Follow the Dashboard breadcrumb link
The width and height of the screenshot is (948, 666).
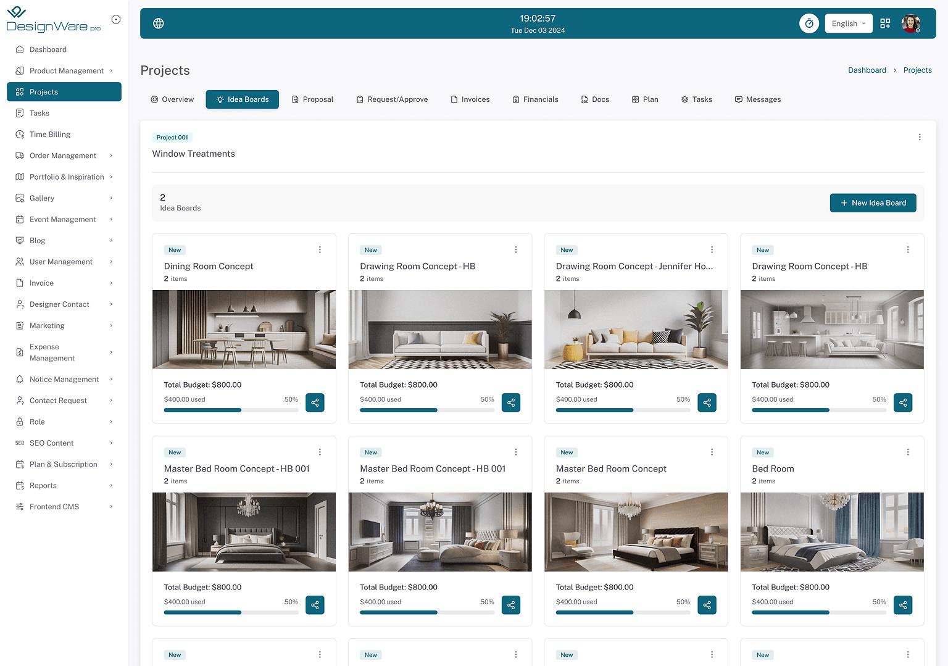tap(867, 70)
